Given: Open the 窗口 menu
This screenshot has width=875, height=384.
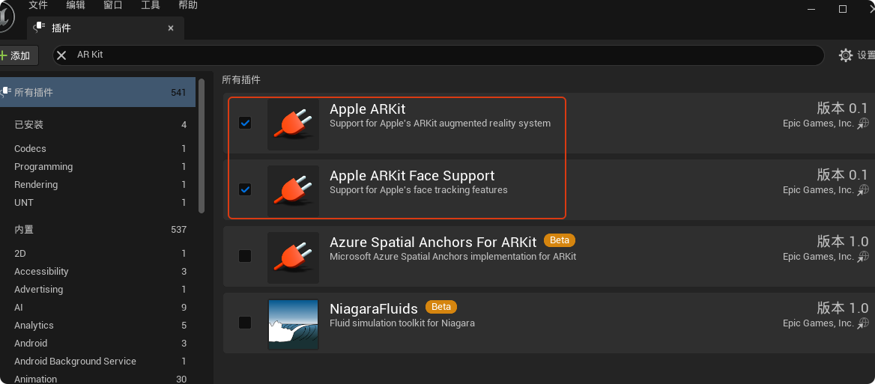Looking at the screenshot, I should 113,5.
